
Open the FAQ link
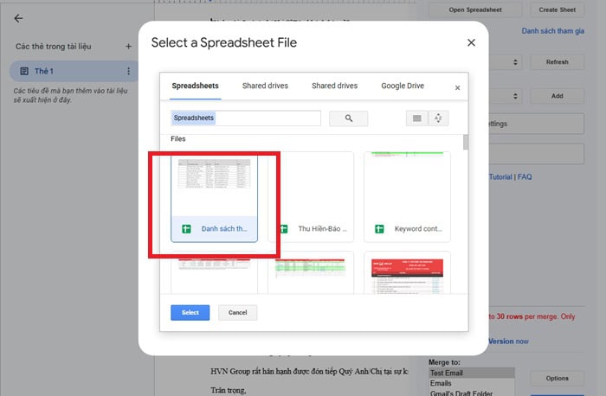pyautogui.click(x=525, y=176)
